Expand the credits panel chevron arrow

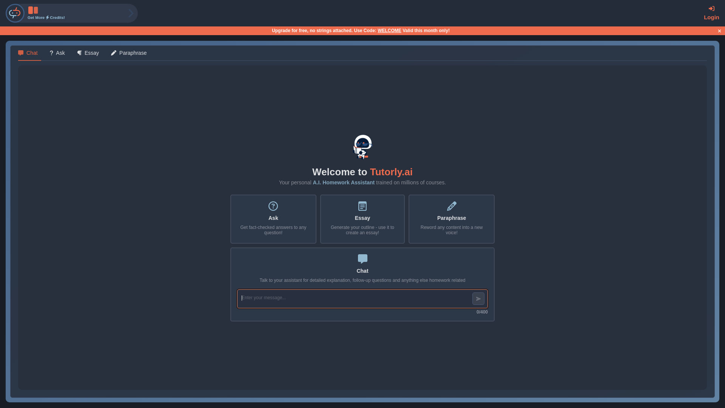[131, 13]
